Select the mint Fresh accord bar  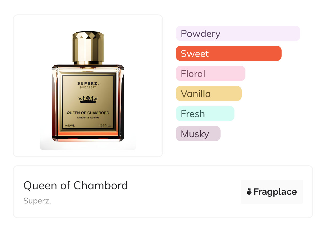205,114
